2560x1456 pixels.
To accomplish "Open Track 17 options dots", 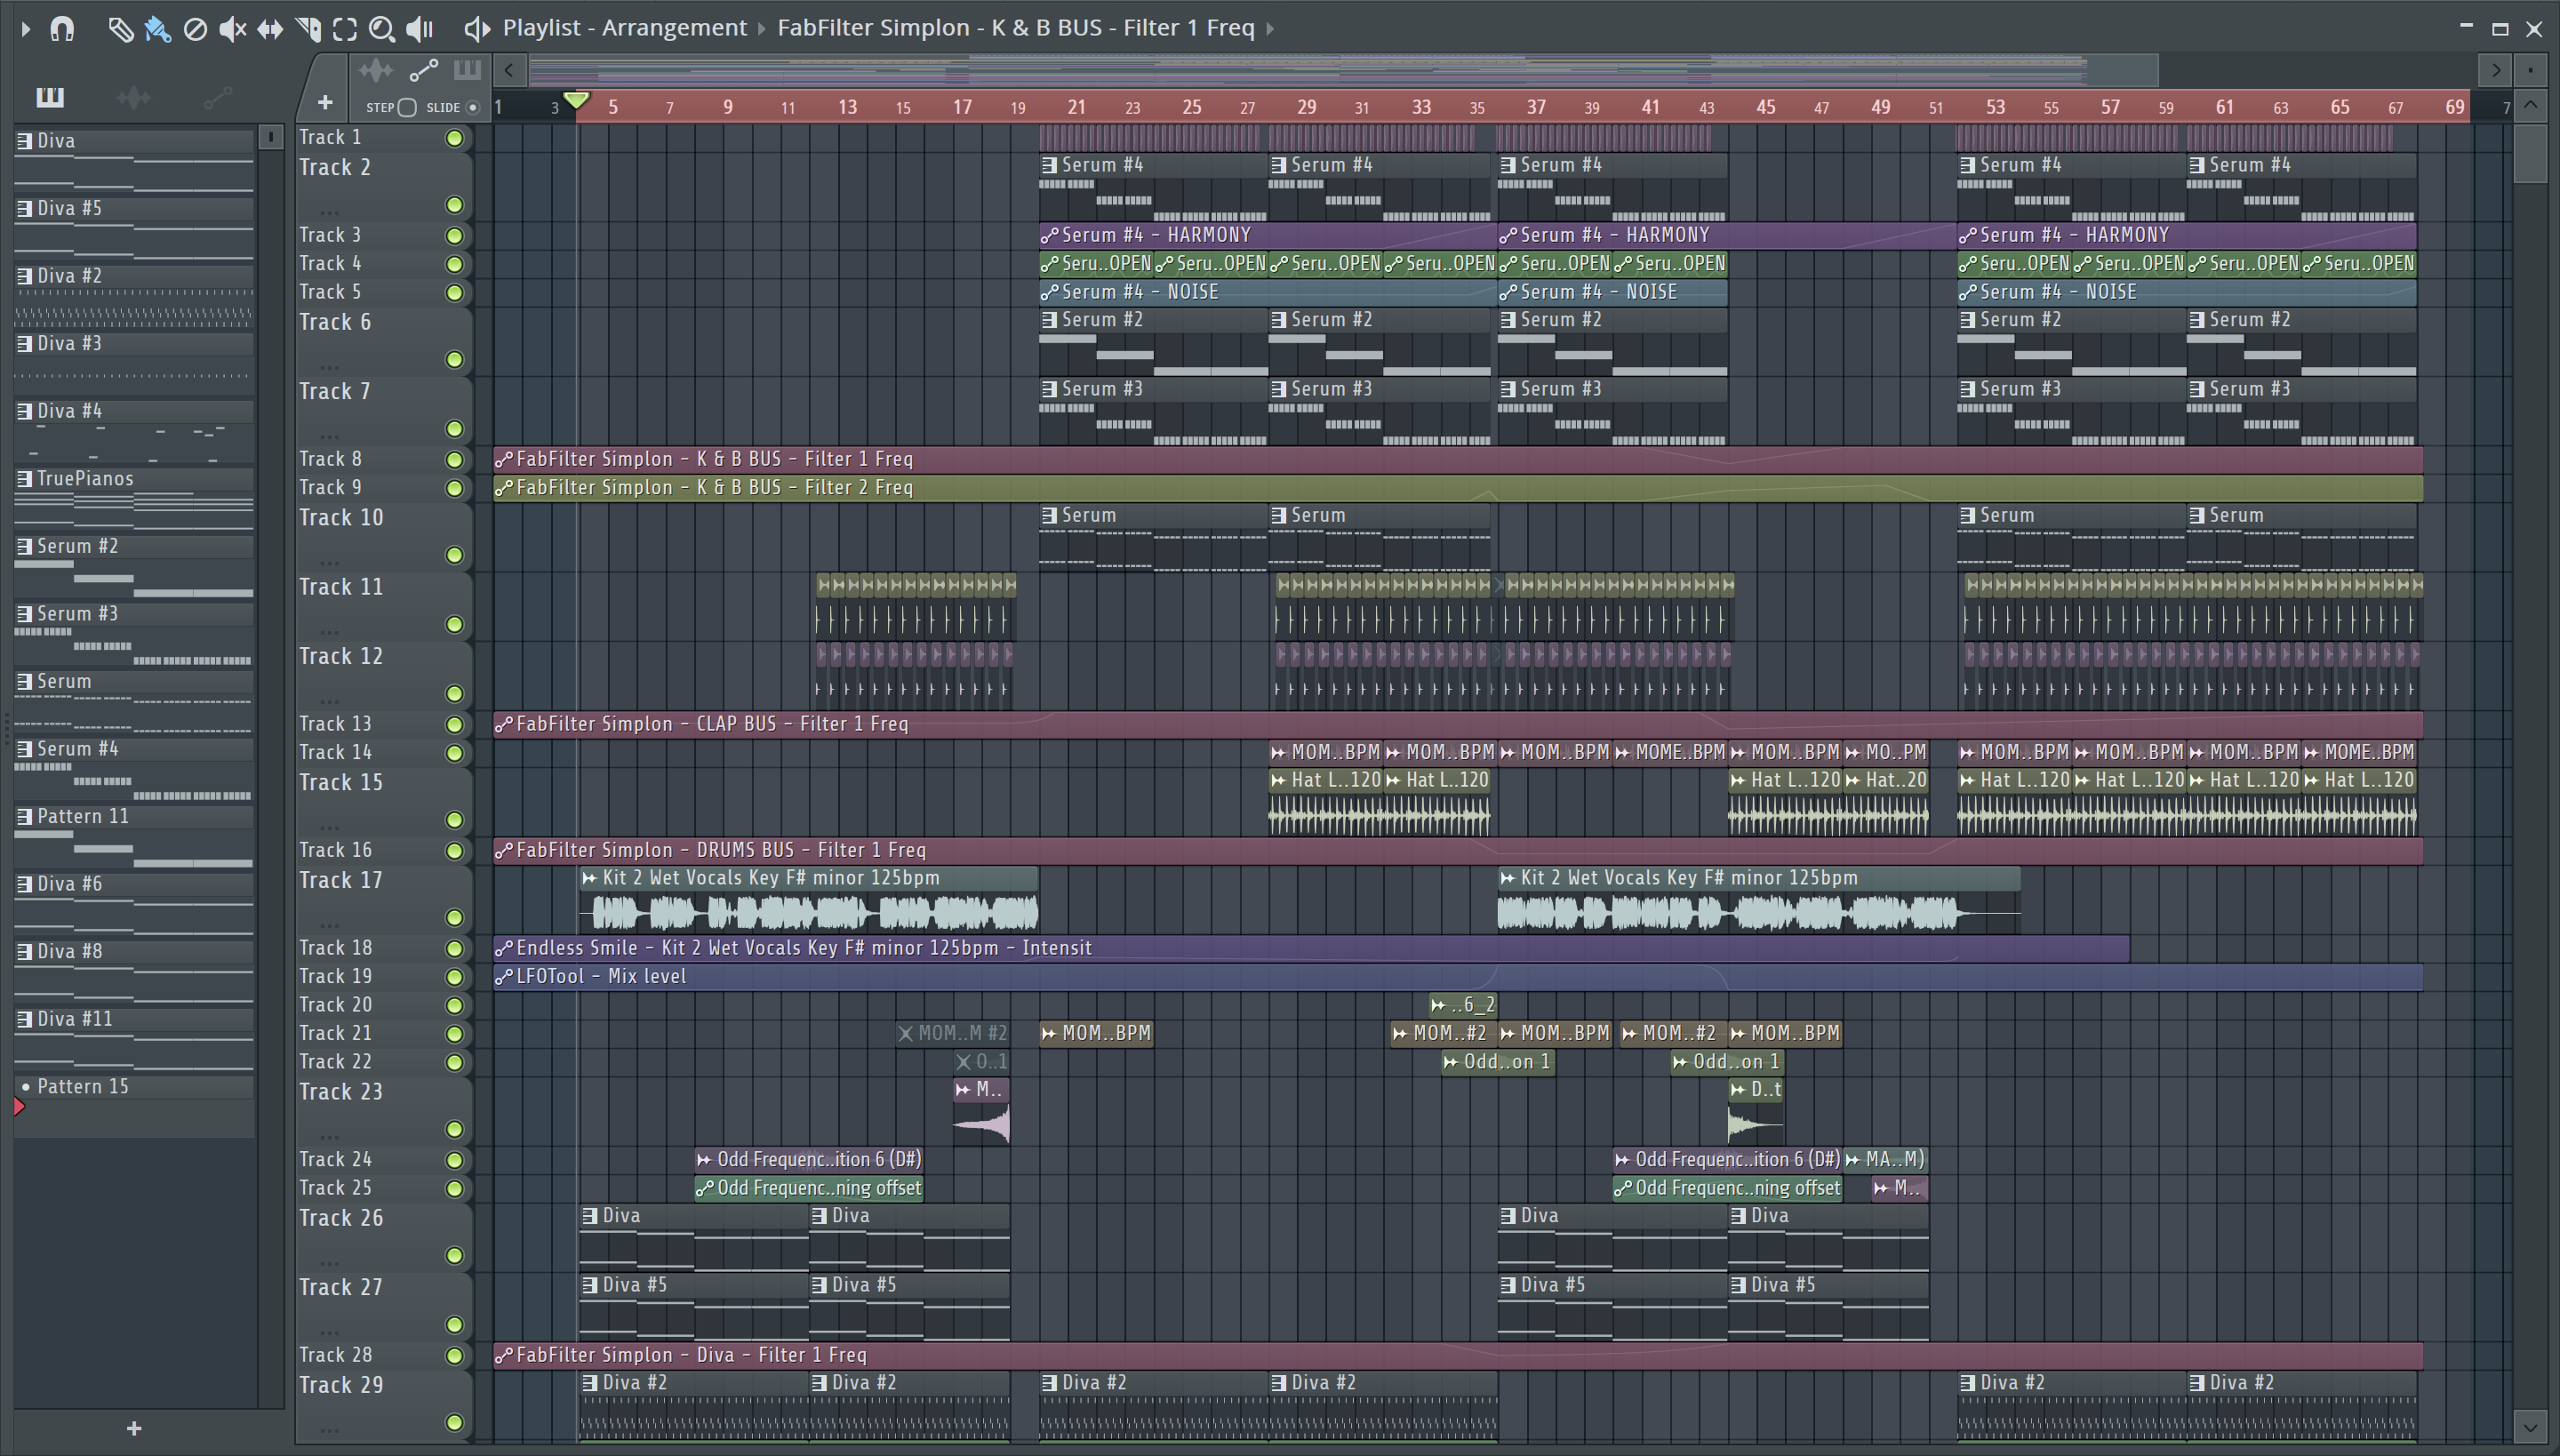I will 330,924.
